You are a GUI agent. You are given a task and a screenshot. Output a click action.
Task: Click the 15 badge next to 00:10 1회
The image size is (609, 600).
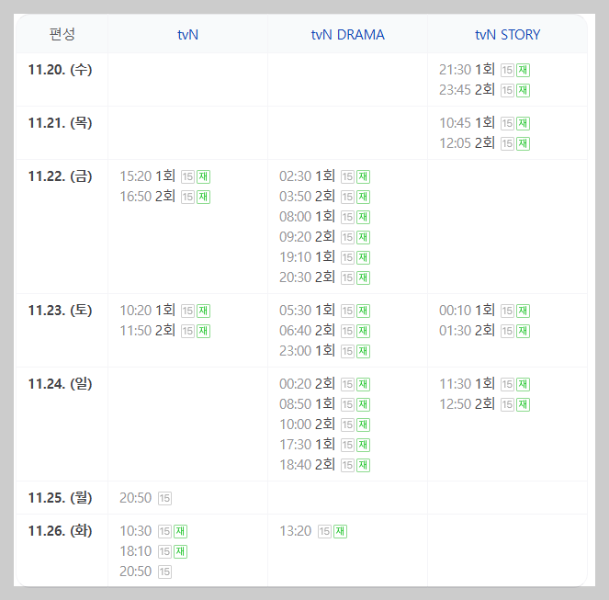tap(507, 311)
